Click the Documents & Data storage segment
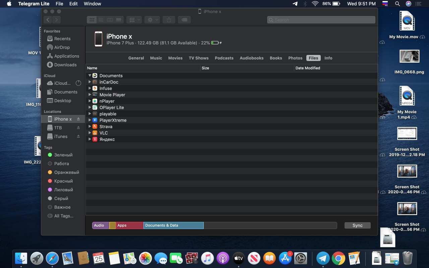Viewport: 429px width, 268px height. point(174,225)
